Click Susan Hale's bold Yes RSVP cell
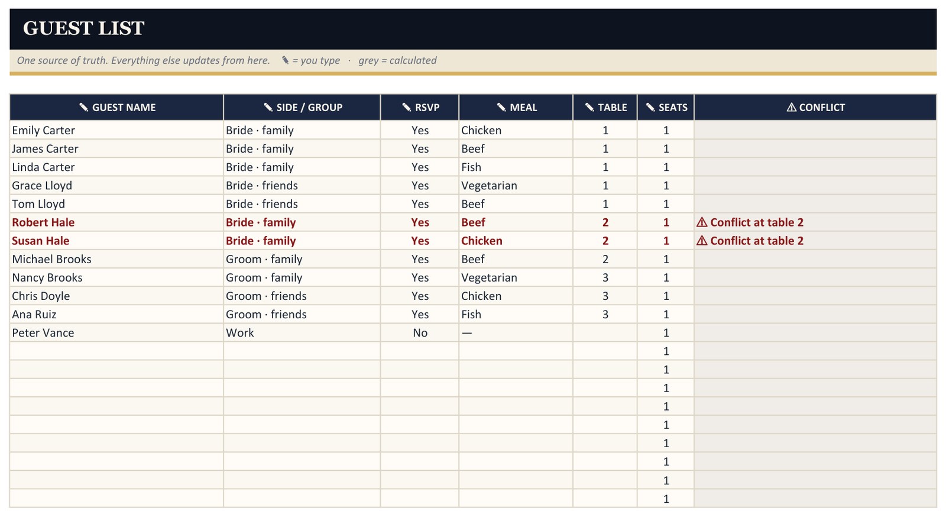The height and width of the screenshot is (517, 946). 420,241
